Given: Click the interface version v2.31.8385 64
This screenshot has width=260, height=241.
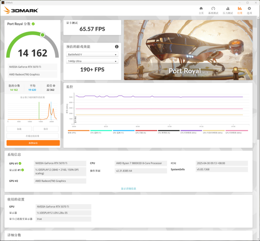Looking at the screenshot, I should pos(140,171).
